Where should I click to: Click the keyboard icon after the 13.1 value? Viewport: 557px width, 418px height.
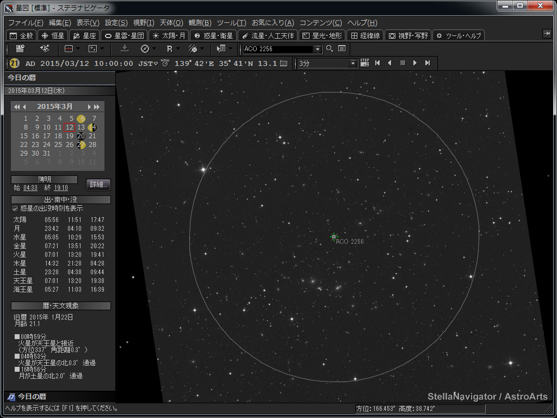283,64
